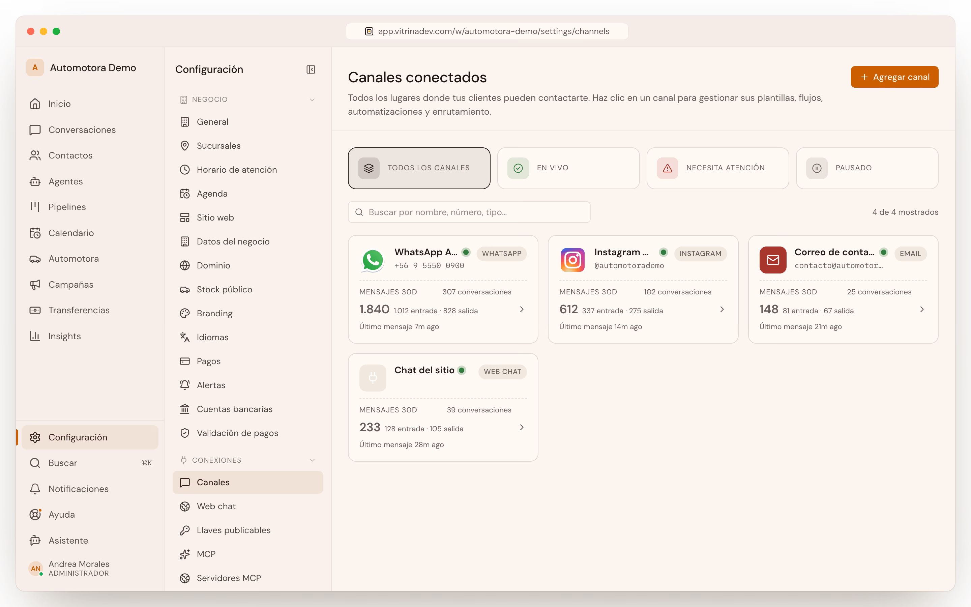The height and width of the screenshot is (607, 971).
Task: Open Instagram channel details chevron
Action: click(x=722, y=309)
